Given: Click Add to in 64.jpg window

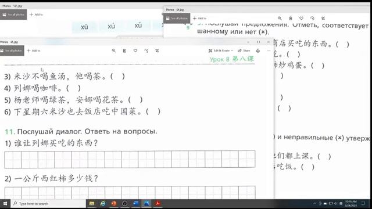Looking at the screenshot, I should pyautogui.click(x=199, y=18).
